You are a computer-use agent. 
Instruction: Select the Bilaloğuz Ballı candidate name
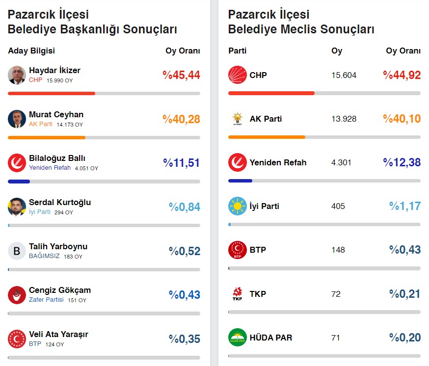[57, 158]
